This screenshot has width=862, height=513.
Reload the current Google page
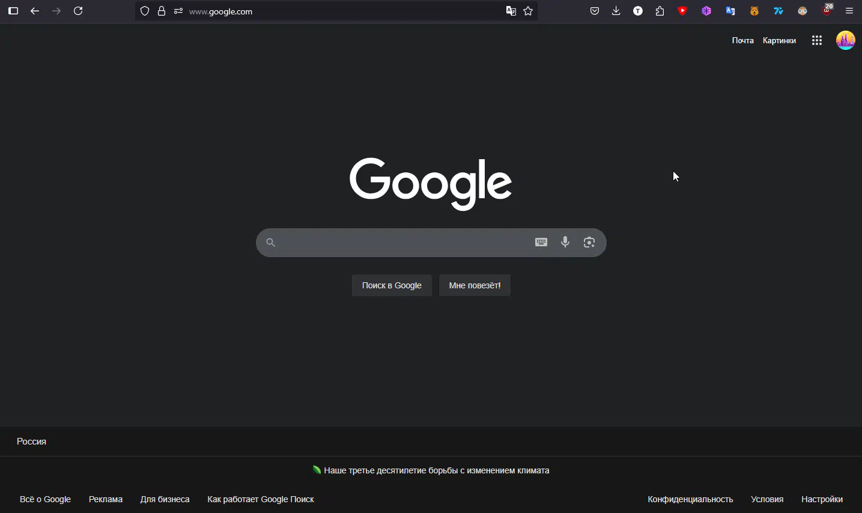(78, 11)
